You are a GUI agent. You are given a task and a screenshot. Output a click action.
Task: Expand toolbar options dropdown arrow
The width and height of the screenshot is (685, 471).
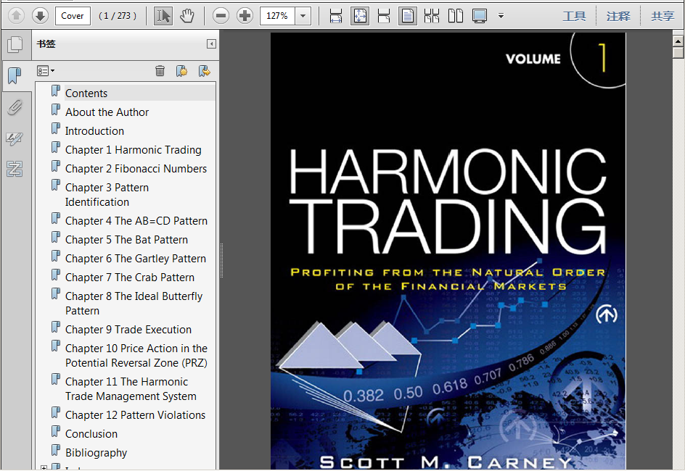tap(501, 16)
